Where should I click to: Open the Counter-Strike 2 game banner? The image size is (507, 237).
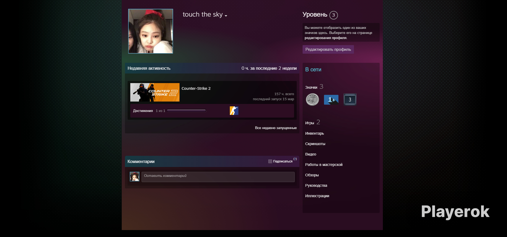coord(155,92)
